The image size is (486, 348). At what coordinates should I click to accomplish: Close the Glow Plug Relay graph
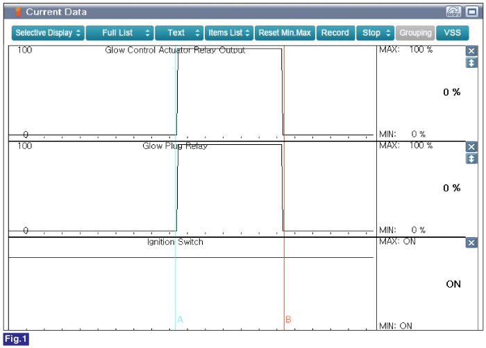[471, 147]
